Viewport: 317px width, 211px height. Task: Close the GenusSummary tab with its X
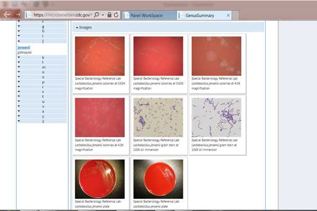[x=228, y=15]
